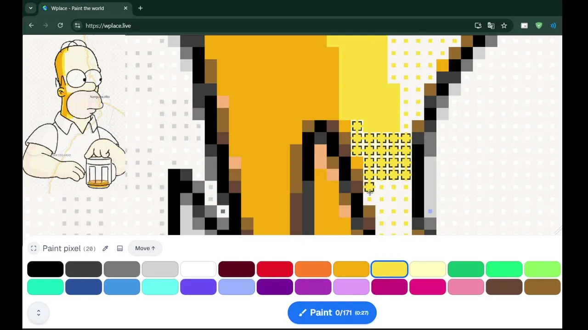Go back to previous page

click(x=31, y=26)
